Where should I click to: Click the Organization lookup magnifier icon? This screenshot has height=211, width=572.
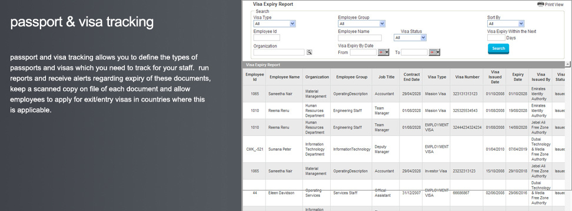click(x=309, y=52)
